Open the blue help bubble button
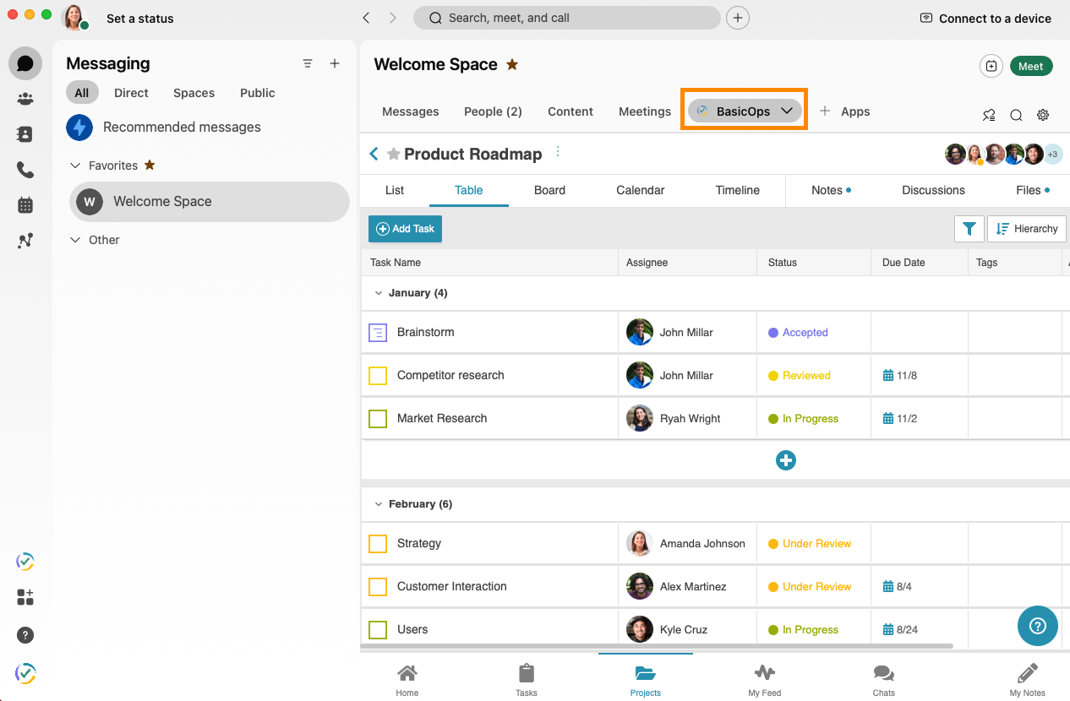Screen dimensions: 1070x701 (x=1038, y=626)
